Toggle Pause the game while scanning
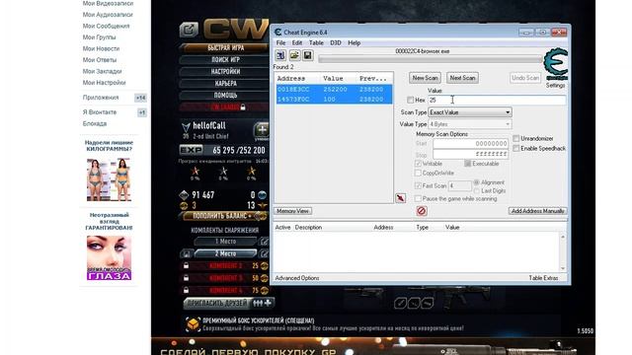The height and width of the screenshot is (355, 632). point(418,199)
